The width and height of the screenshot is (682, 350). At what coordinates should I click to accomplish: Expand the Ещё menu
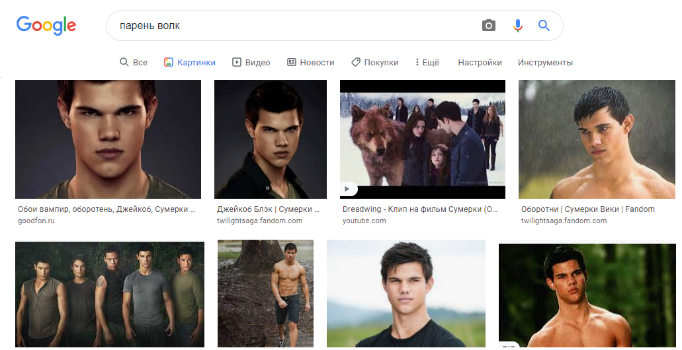pyautogui.click(x=427, y=62)
